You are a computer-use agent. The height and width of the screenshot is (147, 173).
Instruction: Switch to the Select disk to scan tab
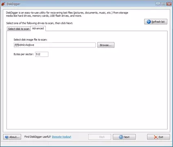[19, 29]
